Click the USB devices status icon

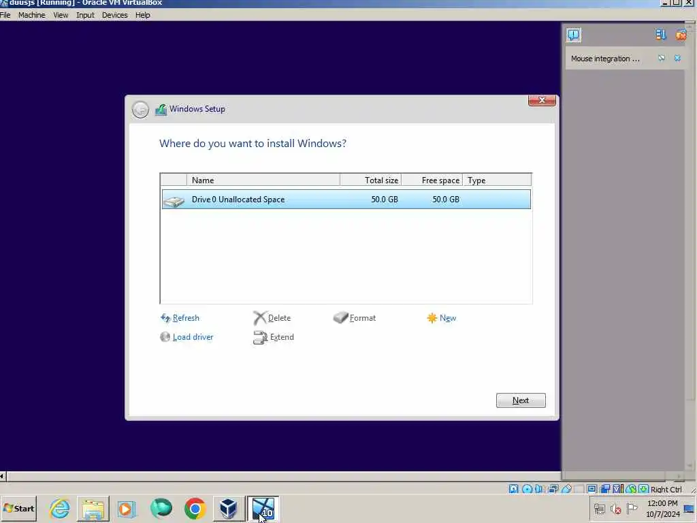pos(566,489)
